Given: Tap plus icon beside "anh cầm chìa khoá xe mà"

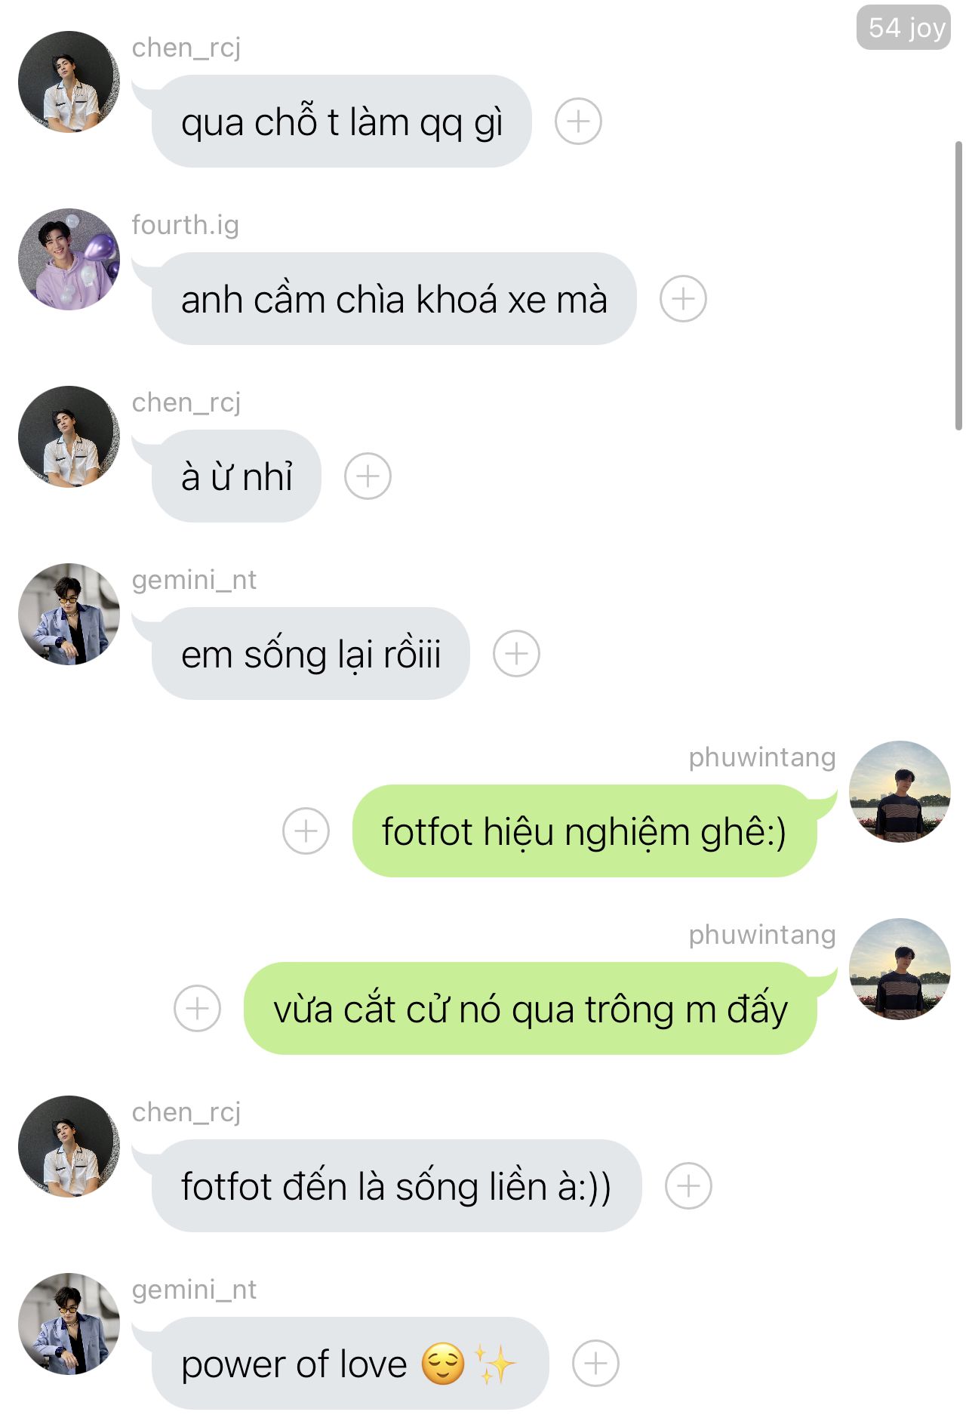Looking at the screenshot, I should click(x=683, y=298).
